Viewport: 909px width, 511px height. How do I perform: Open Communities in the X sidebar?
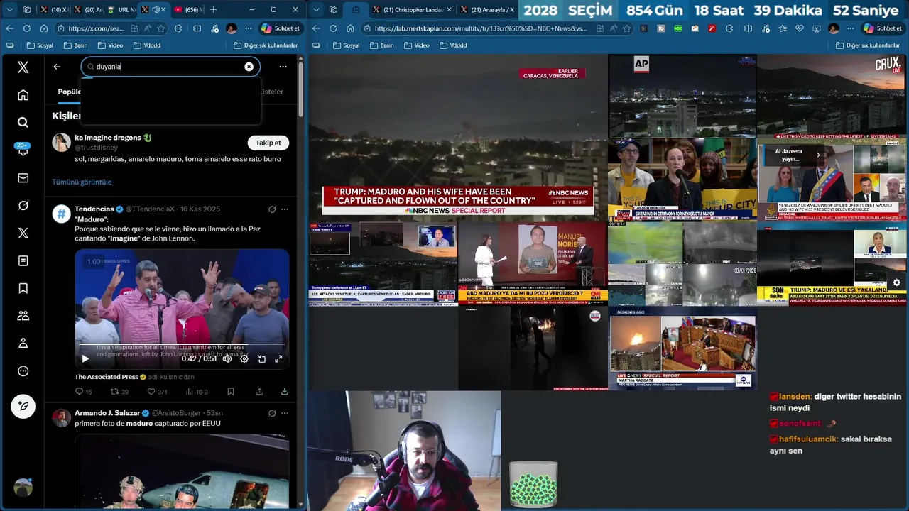(23, 316)
